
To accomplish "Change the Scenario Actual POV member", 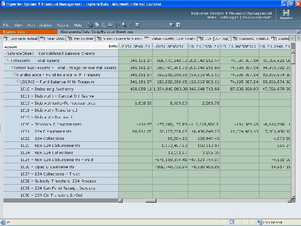I will (x=24, y=39).
